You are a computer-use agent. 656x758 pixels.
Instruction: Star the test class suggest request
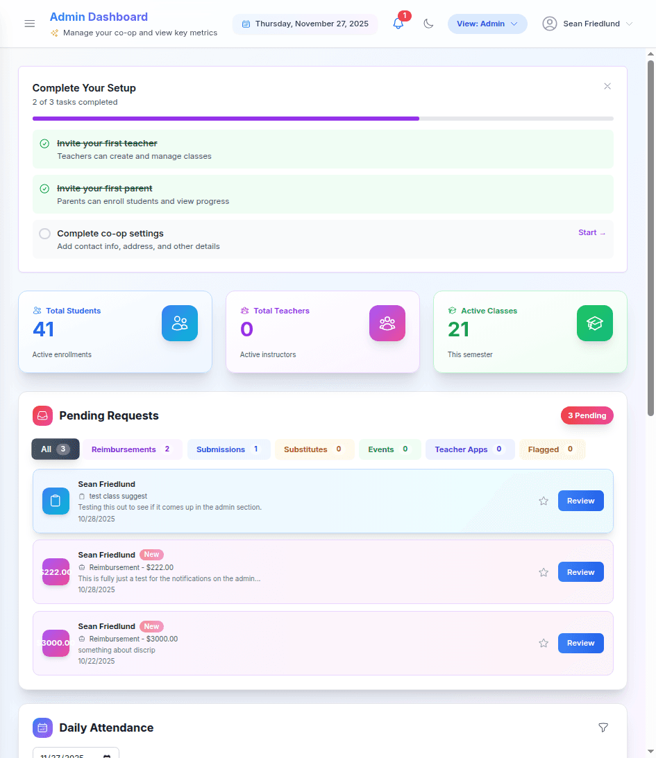[x=543, y=501]
